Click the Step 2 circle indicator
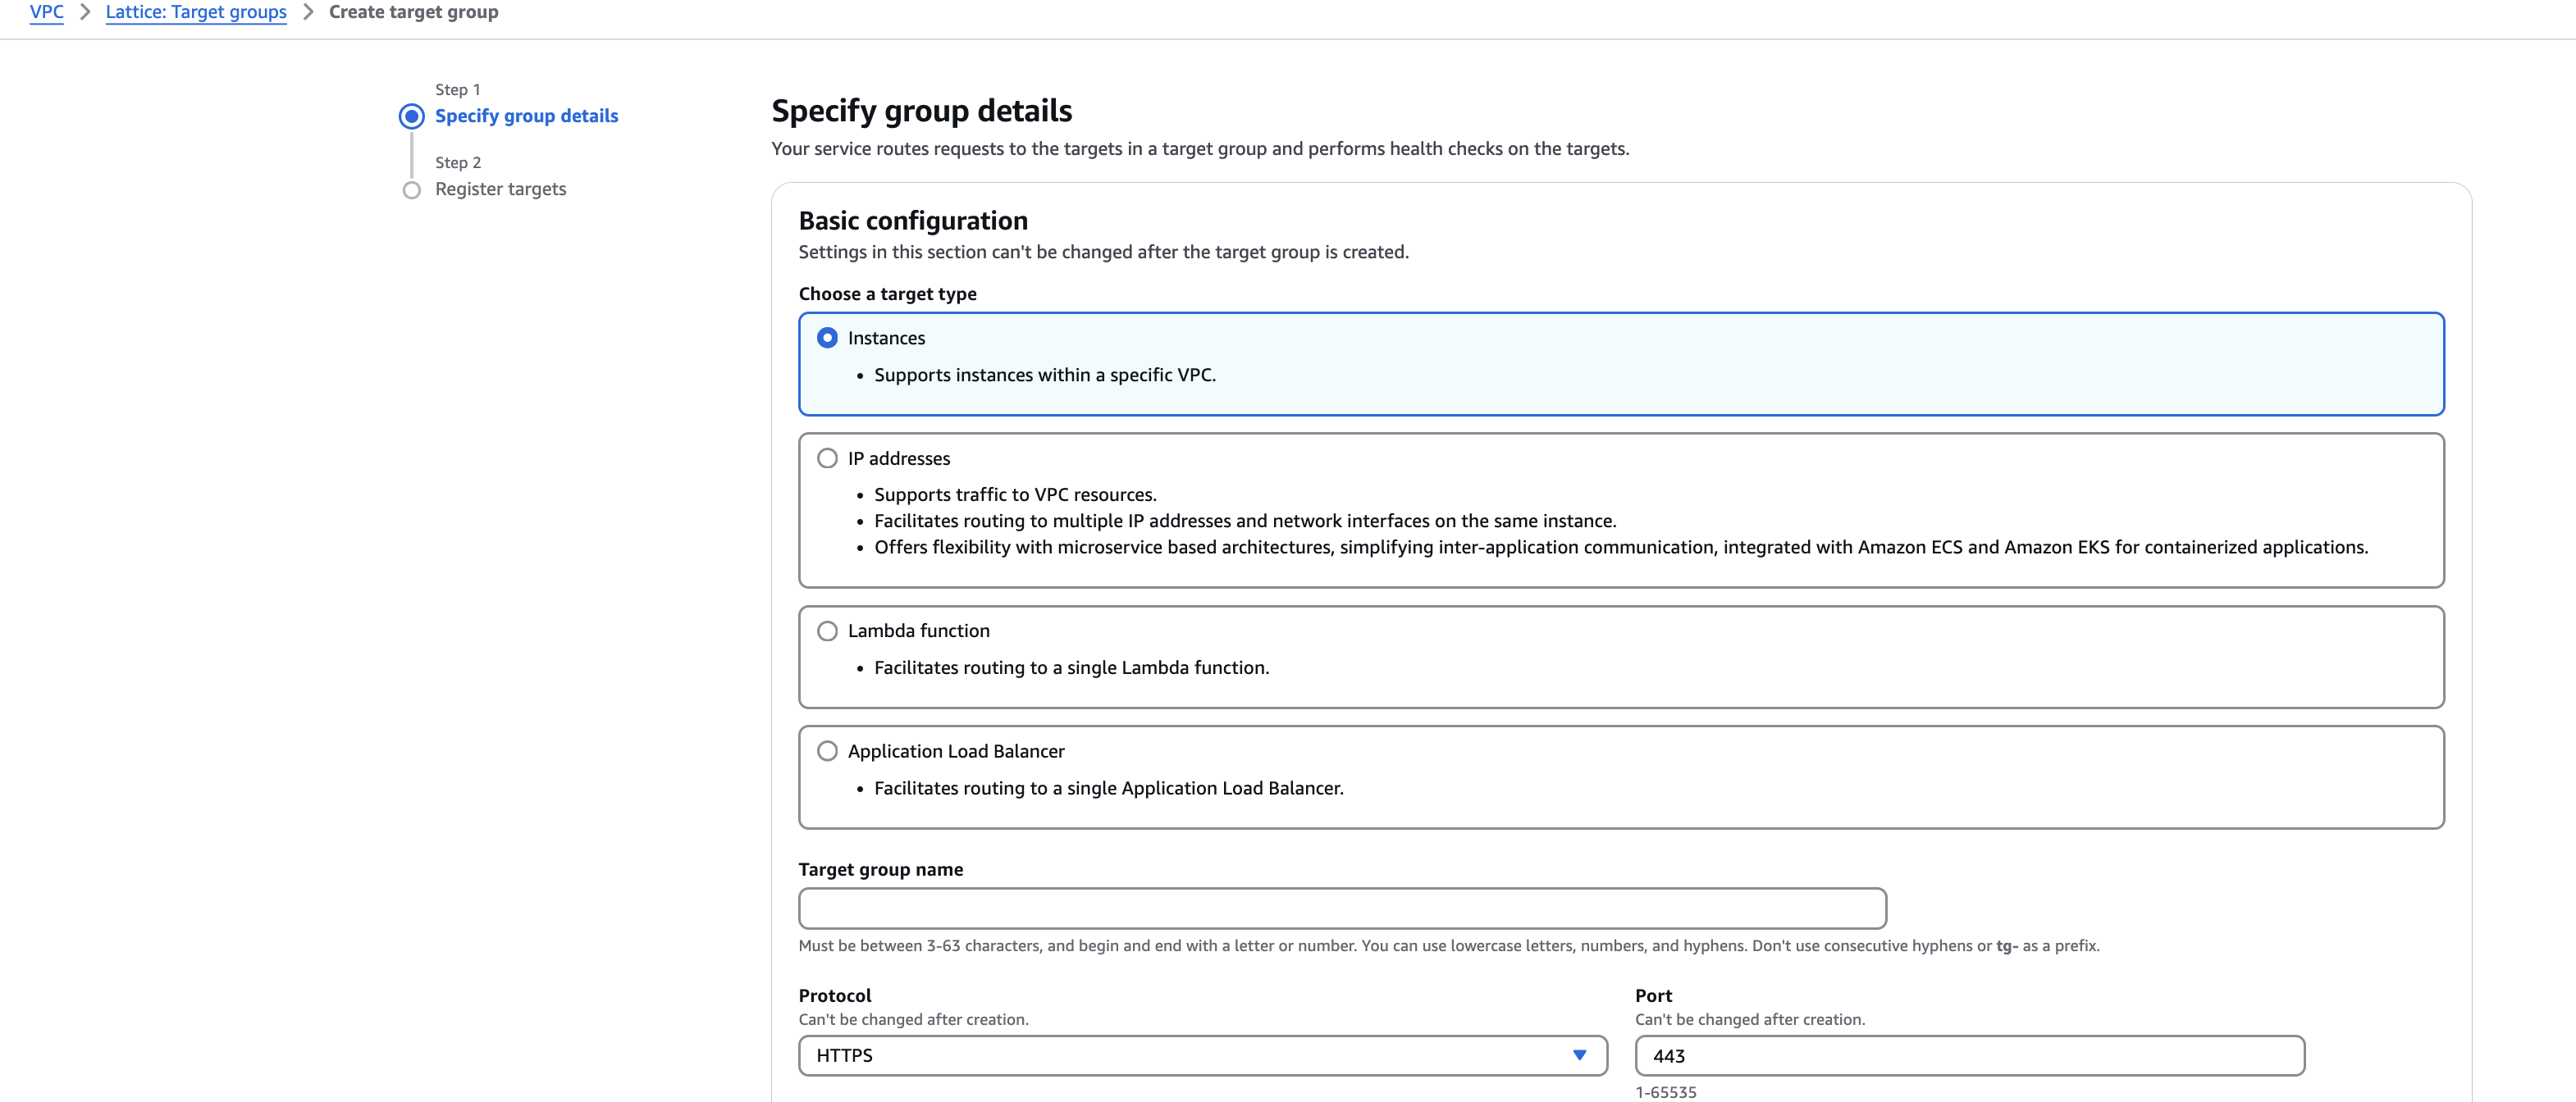Screen dimensions: 2576x1102 click(411, 190)
